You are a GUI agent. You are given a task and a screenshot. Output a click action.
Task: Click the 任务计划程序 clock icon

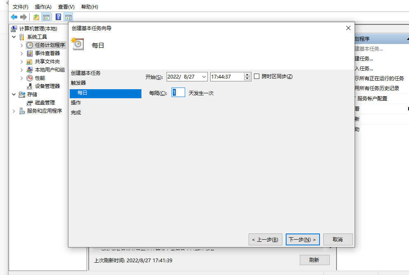pos(30,45)
